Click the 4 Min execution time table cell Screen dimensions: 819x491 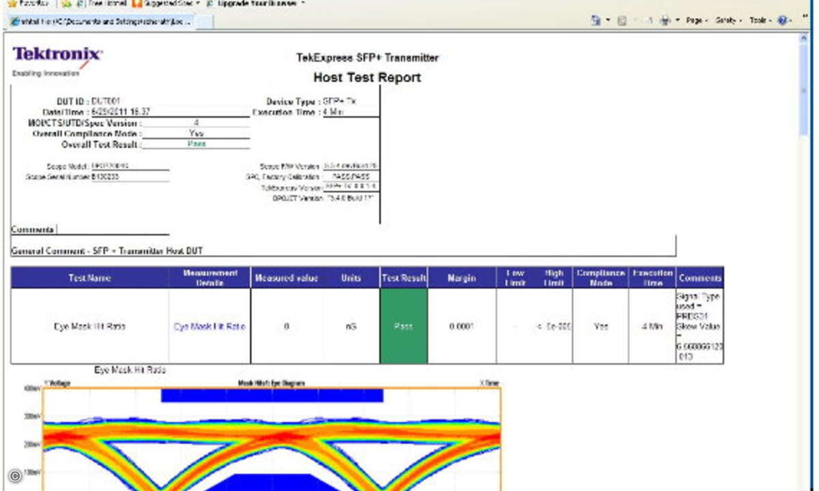[x=652, y=327]
